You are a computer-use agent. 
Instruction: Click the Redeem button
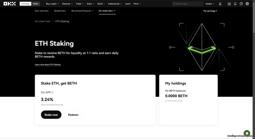point(73,115)
